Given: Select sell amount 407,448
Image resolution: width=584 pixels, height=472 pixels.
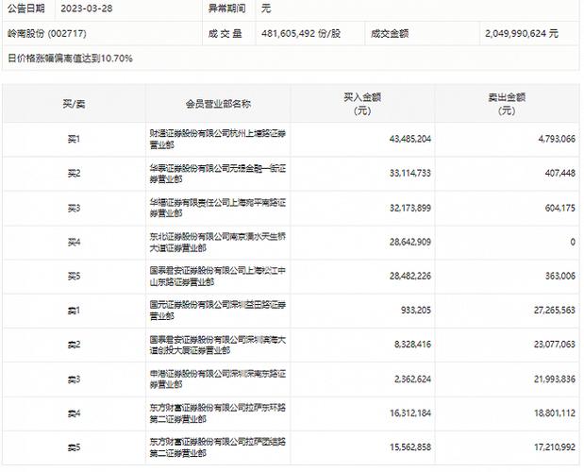Looking at the screenshot, I should click(x=560, y=174).
